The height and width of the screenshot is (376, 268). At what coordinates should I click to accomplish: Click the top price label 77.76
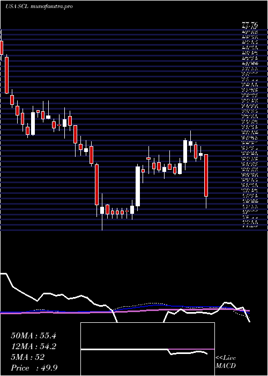click(250, 25)
